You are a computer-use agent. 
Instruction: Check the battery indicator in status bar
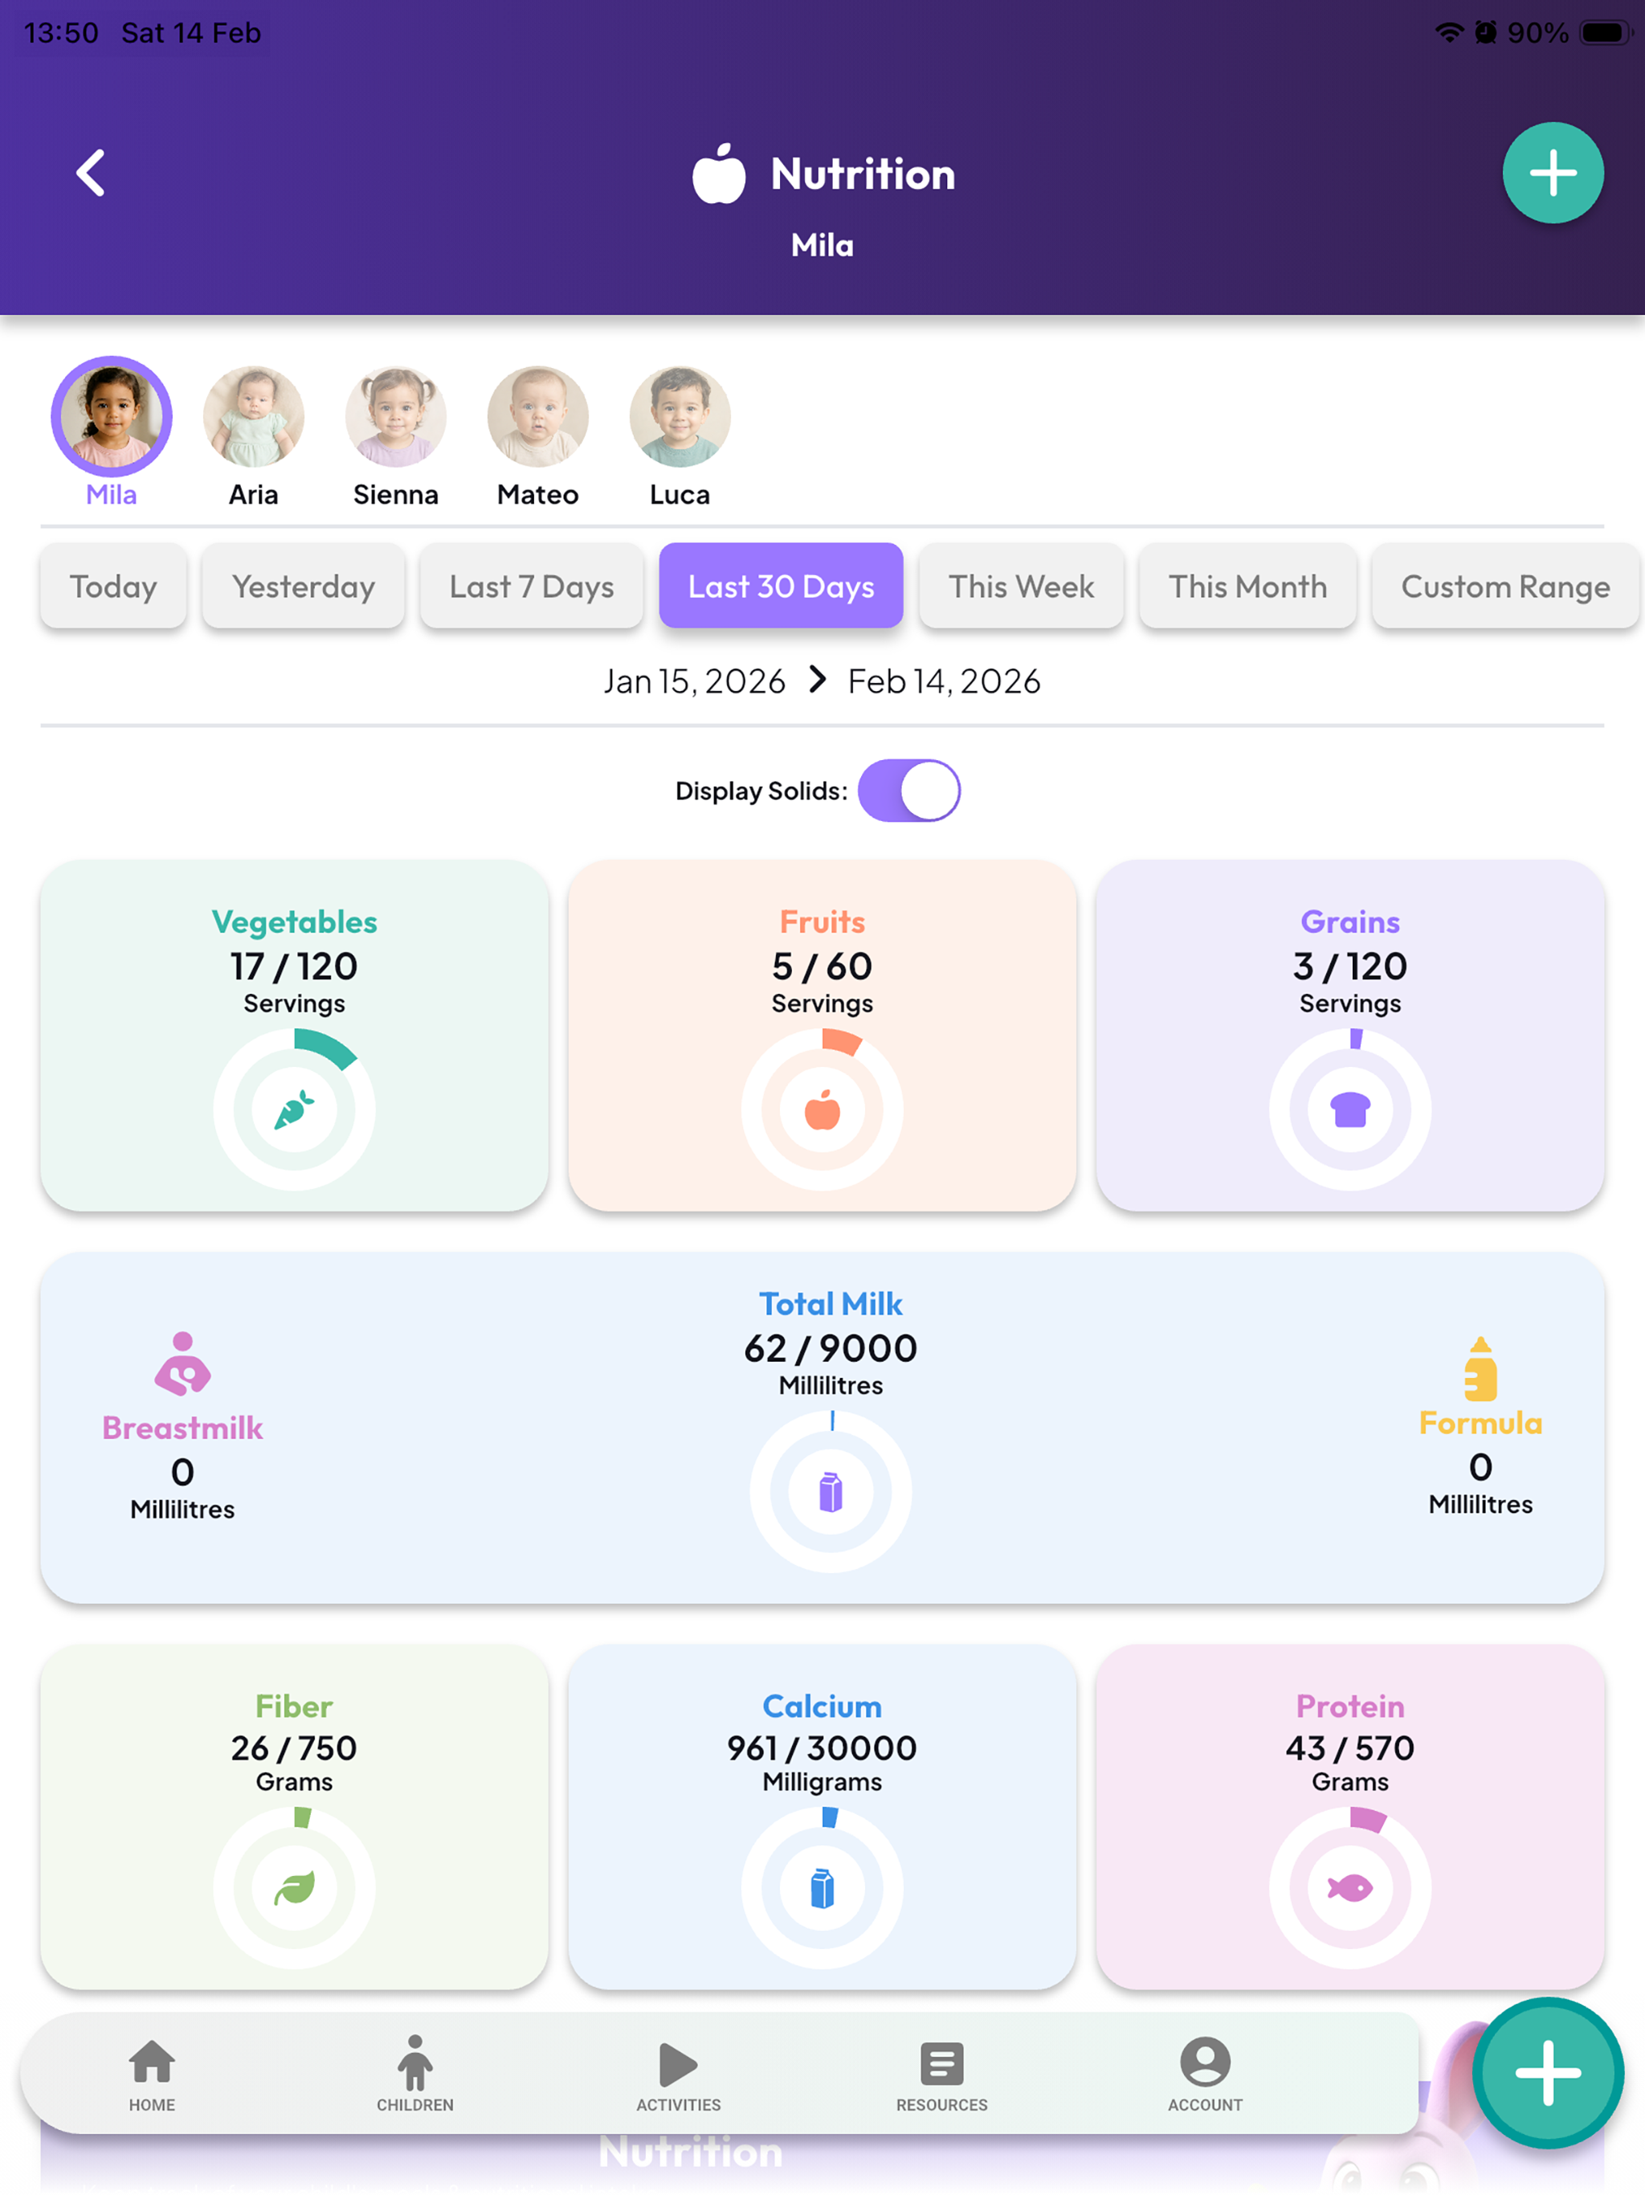click(1606, 33)
